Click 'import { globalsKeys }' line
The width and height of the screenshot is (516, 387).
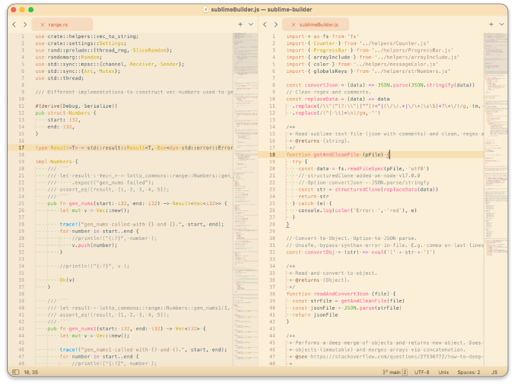(368, 71)
